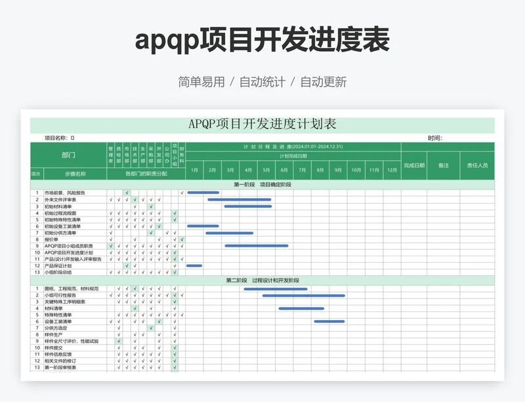
Task: Select the 财务科 department column header
Action: pos(182,155)
